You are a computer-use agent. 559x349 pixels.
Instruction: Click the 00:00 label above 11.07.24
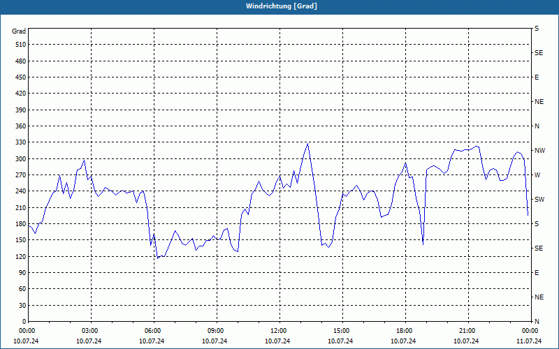pyautogui.click(x=530, y=330)
